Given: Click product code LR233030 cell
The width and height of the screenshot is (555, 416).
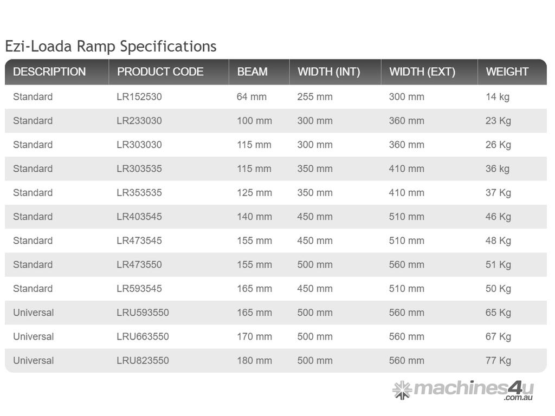Looking at the screenshot, I should [139, 121].
